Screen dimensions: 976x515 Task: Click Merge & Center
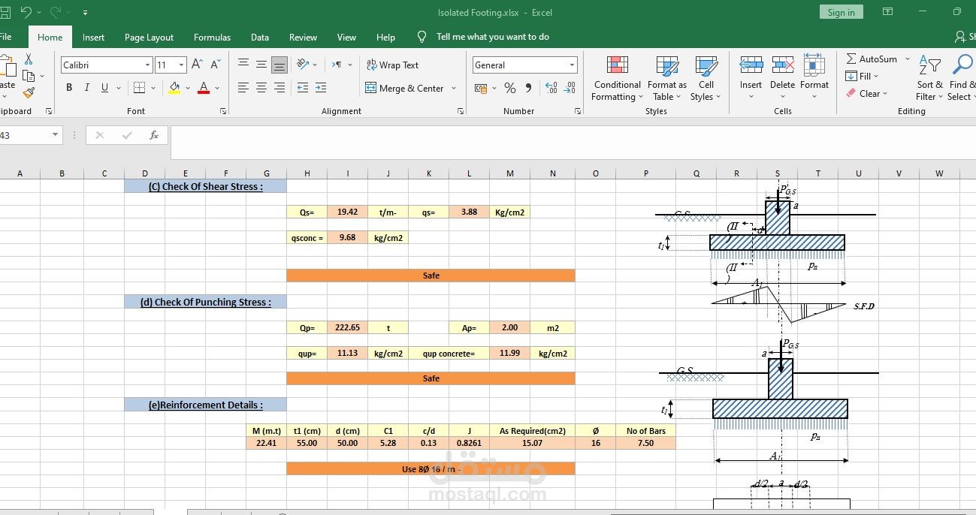click(404, 88)
